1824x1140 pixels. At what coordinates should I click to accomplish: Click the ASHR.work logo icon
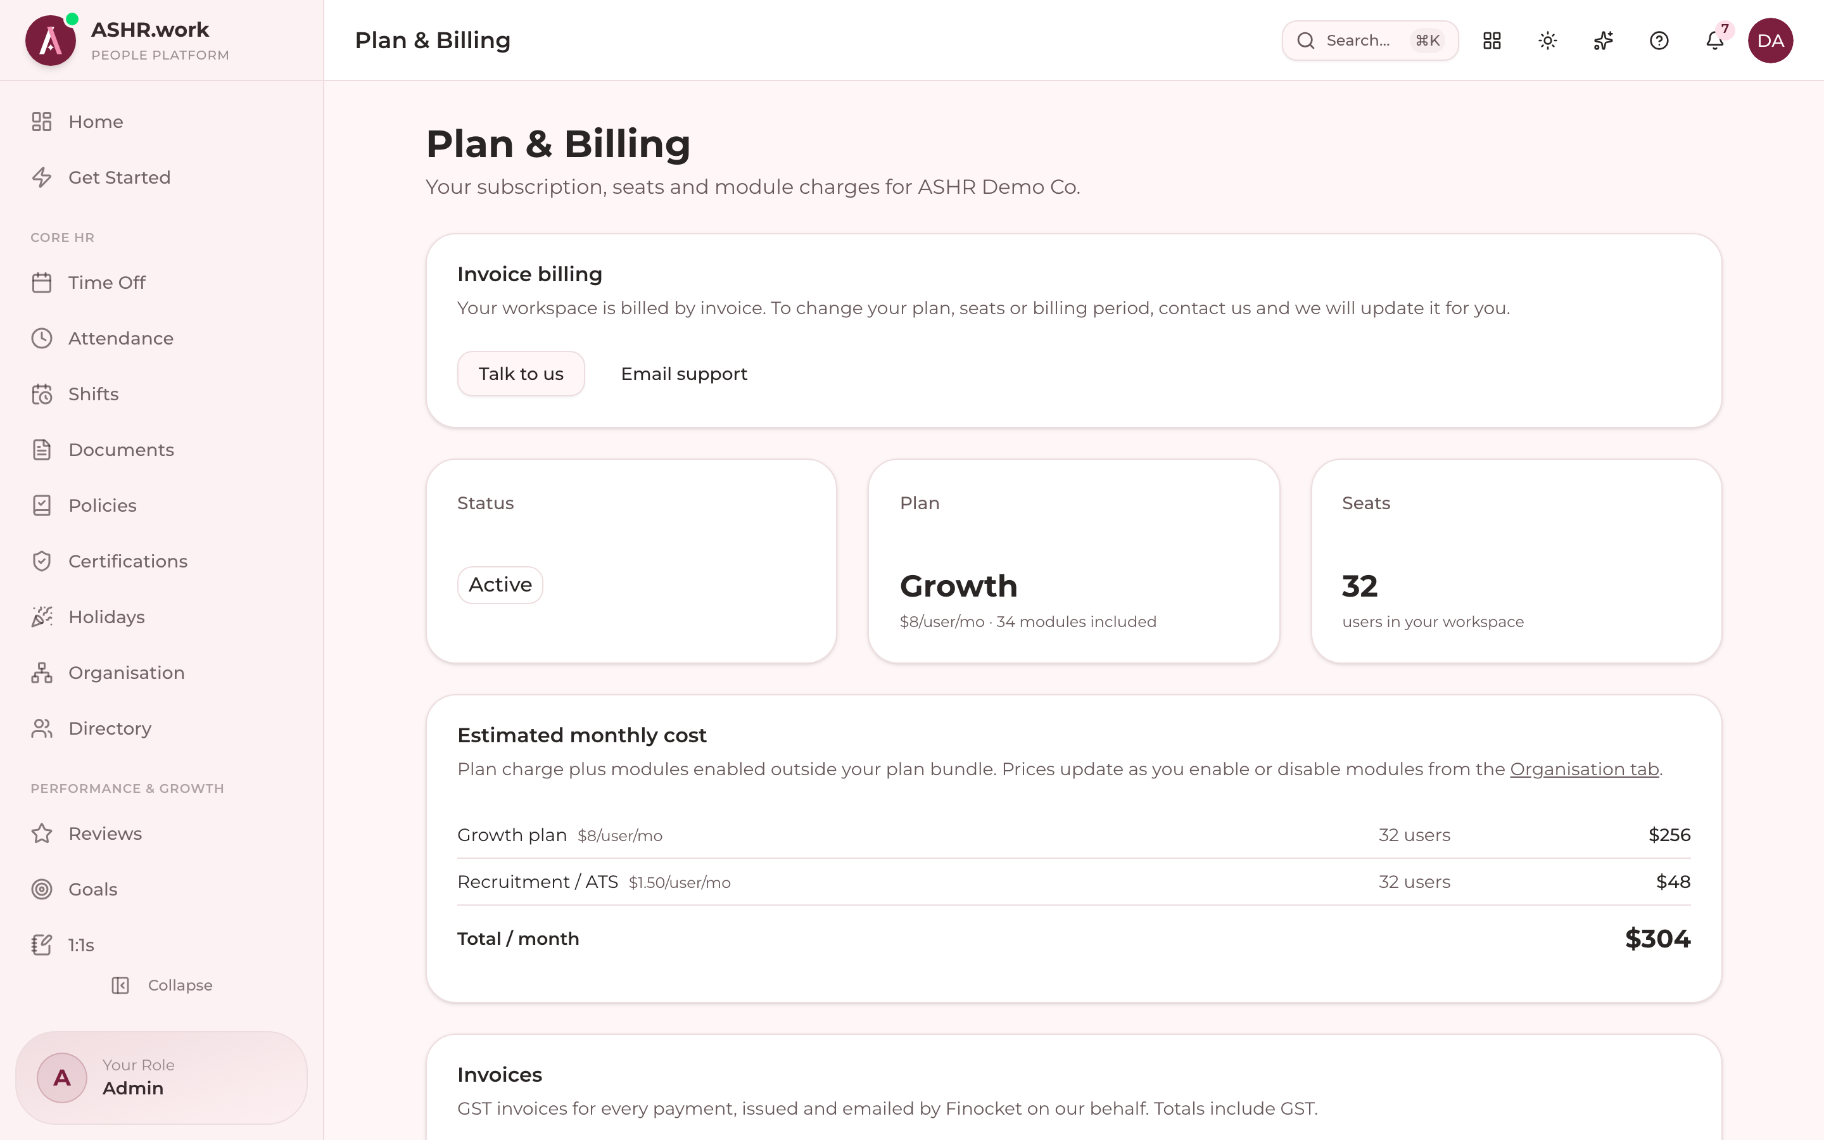[51, 41]
